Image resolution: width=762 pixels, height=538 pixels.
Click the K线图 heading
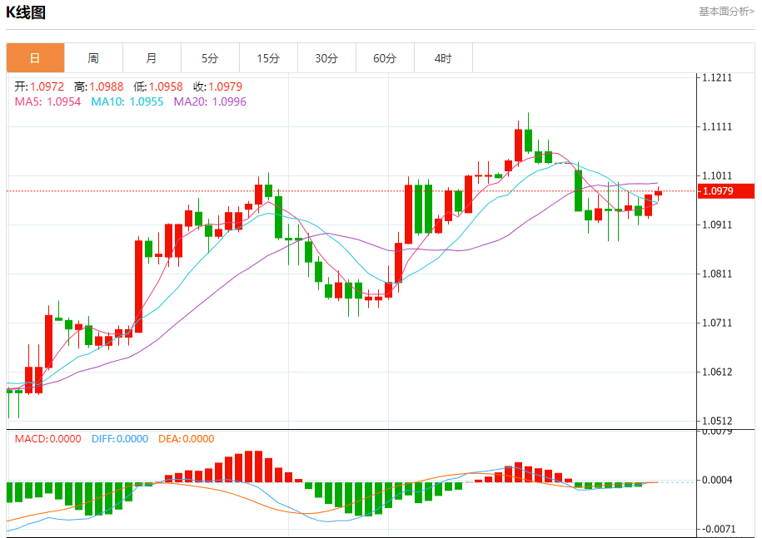tap(26, 12)
